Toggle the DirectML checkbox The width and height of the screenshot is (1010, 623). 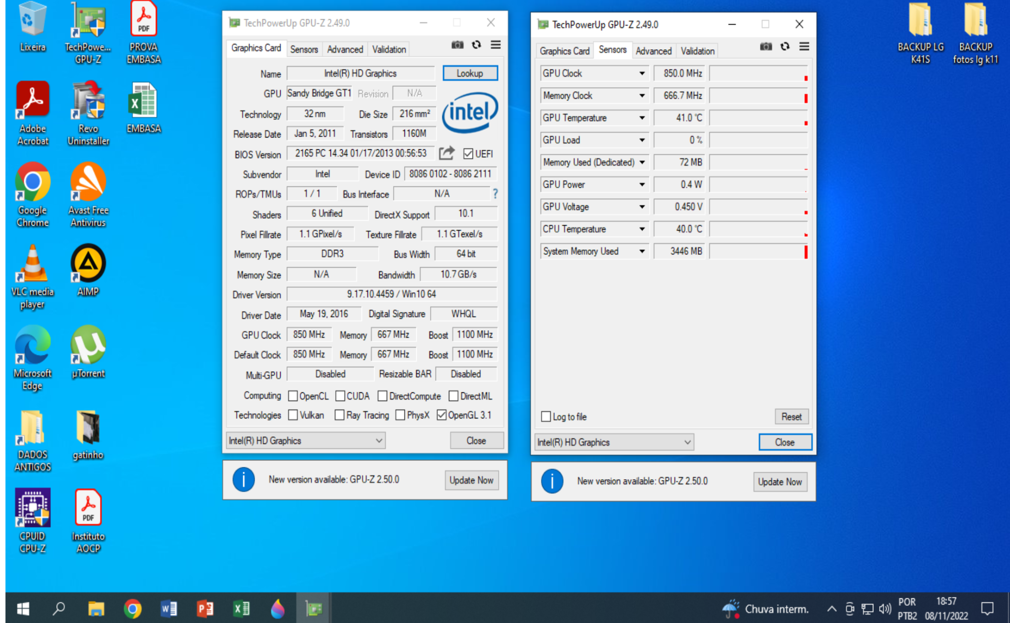pyautogui.click(x=454, y=396)
